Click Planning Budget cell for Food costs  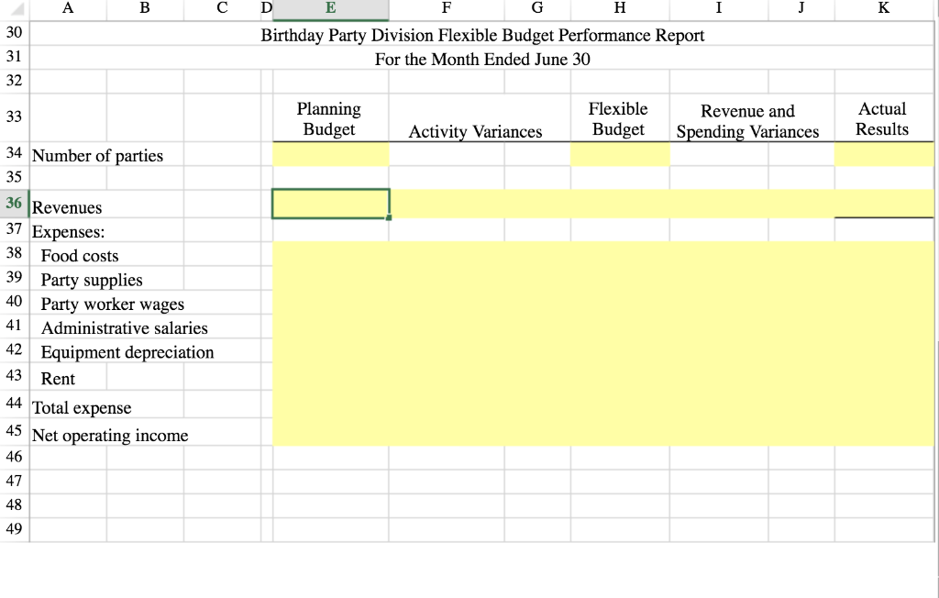[330, 254]
